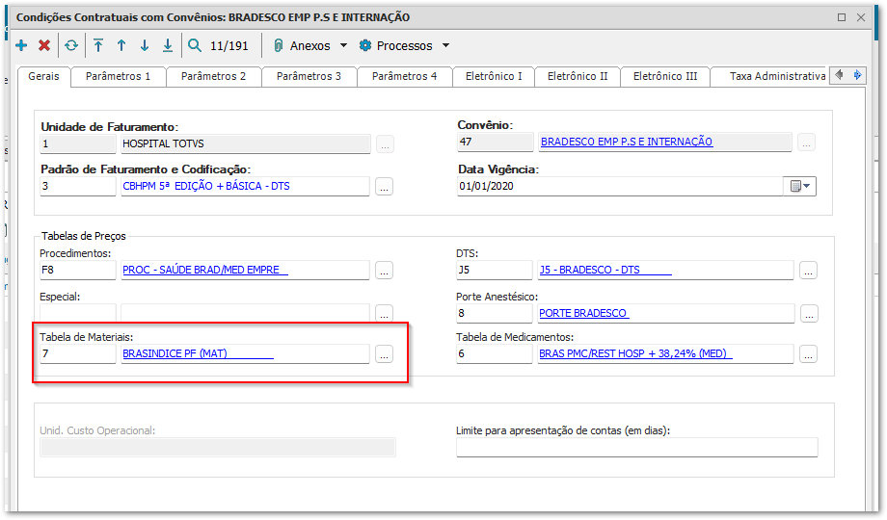887x520 pixels.
Task: Click the Tabela de Materiais code field
Action: [77, 353]
